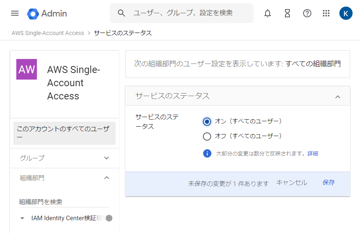Open the K account avatar
360x233 pixels.
click(346, 13)
